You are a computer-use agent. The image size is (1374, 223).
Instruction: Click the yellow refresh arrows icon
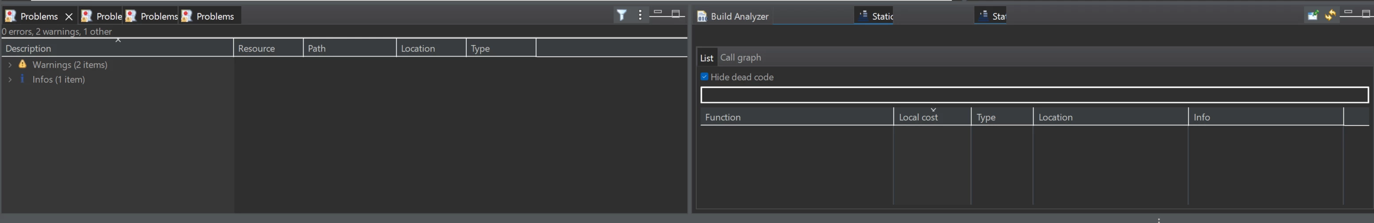click(1330, 15)
